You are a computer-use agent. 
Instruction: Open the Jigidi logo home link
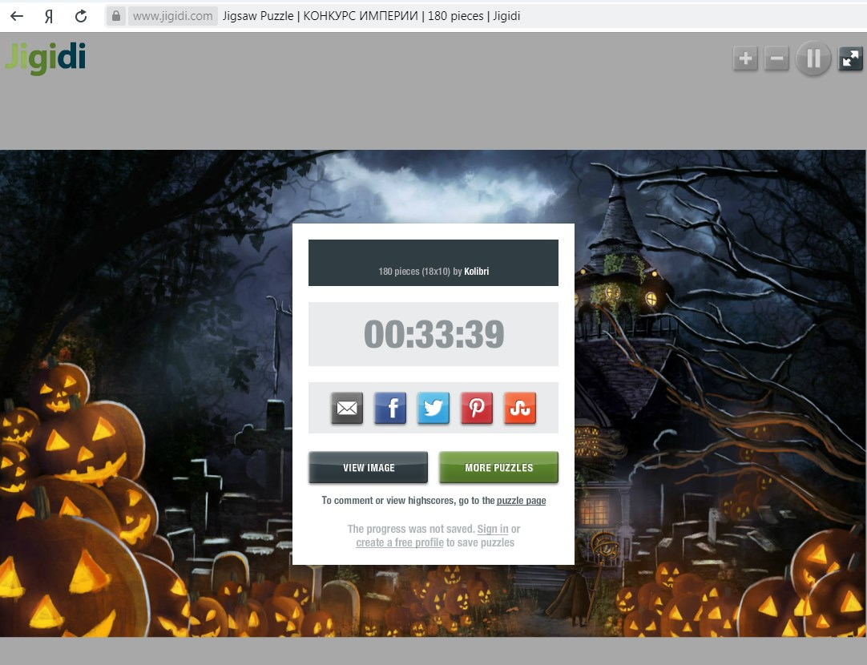click(46, 58)
